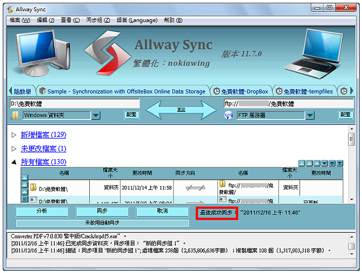The image size is (362, 273).
Task: Click the folder icon in ftp row
Action: [223, 184]
